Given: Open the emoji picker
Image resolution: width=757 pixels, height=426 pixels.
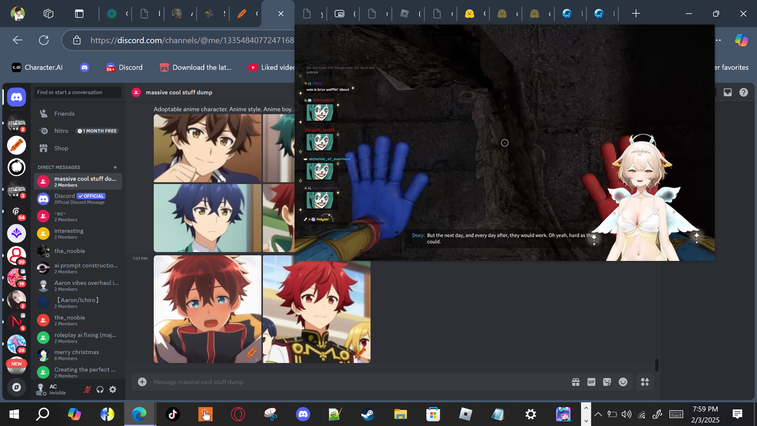Looking at the screenshot, I should pos(623,382).
